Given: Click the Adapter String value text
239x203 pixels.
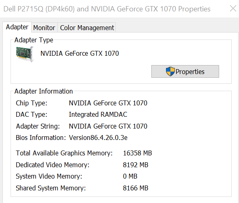Looking at the screenshot, I should (108, 126).
